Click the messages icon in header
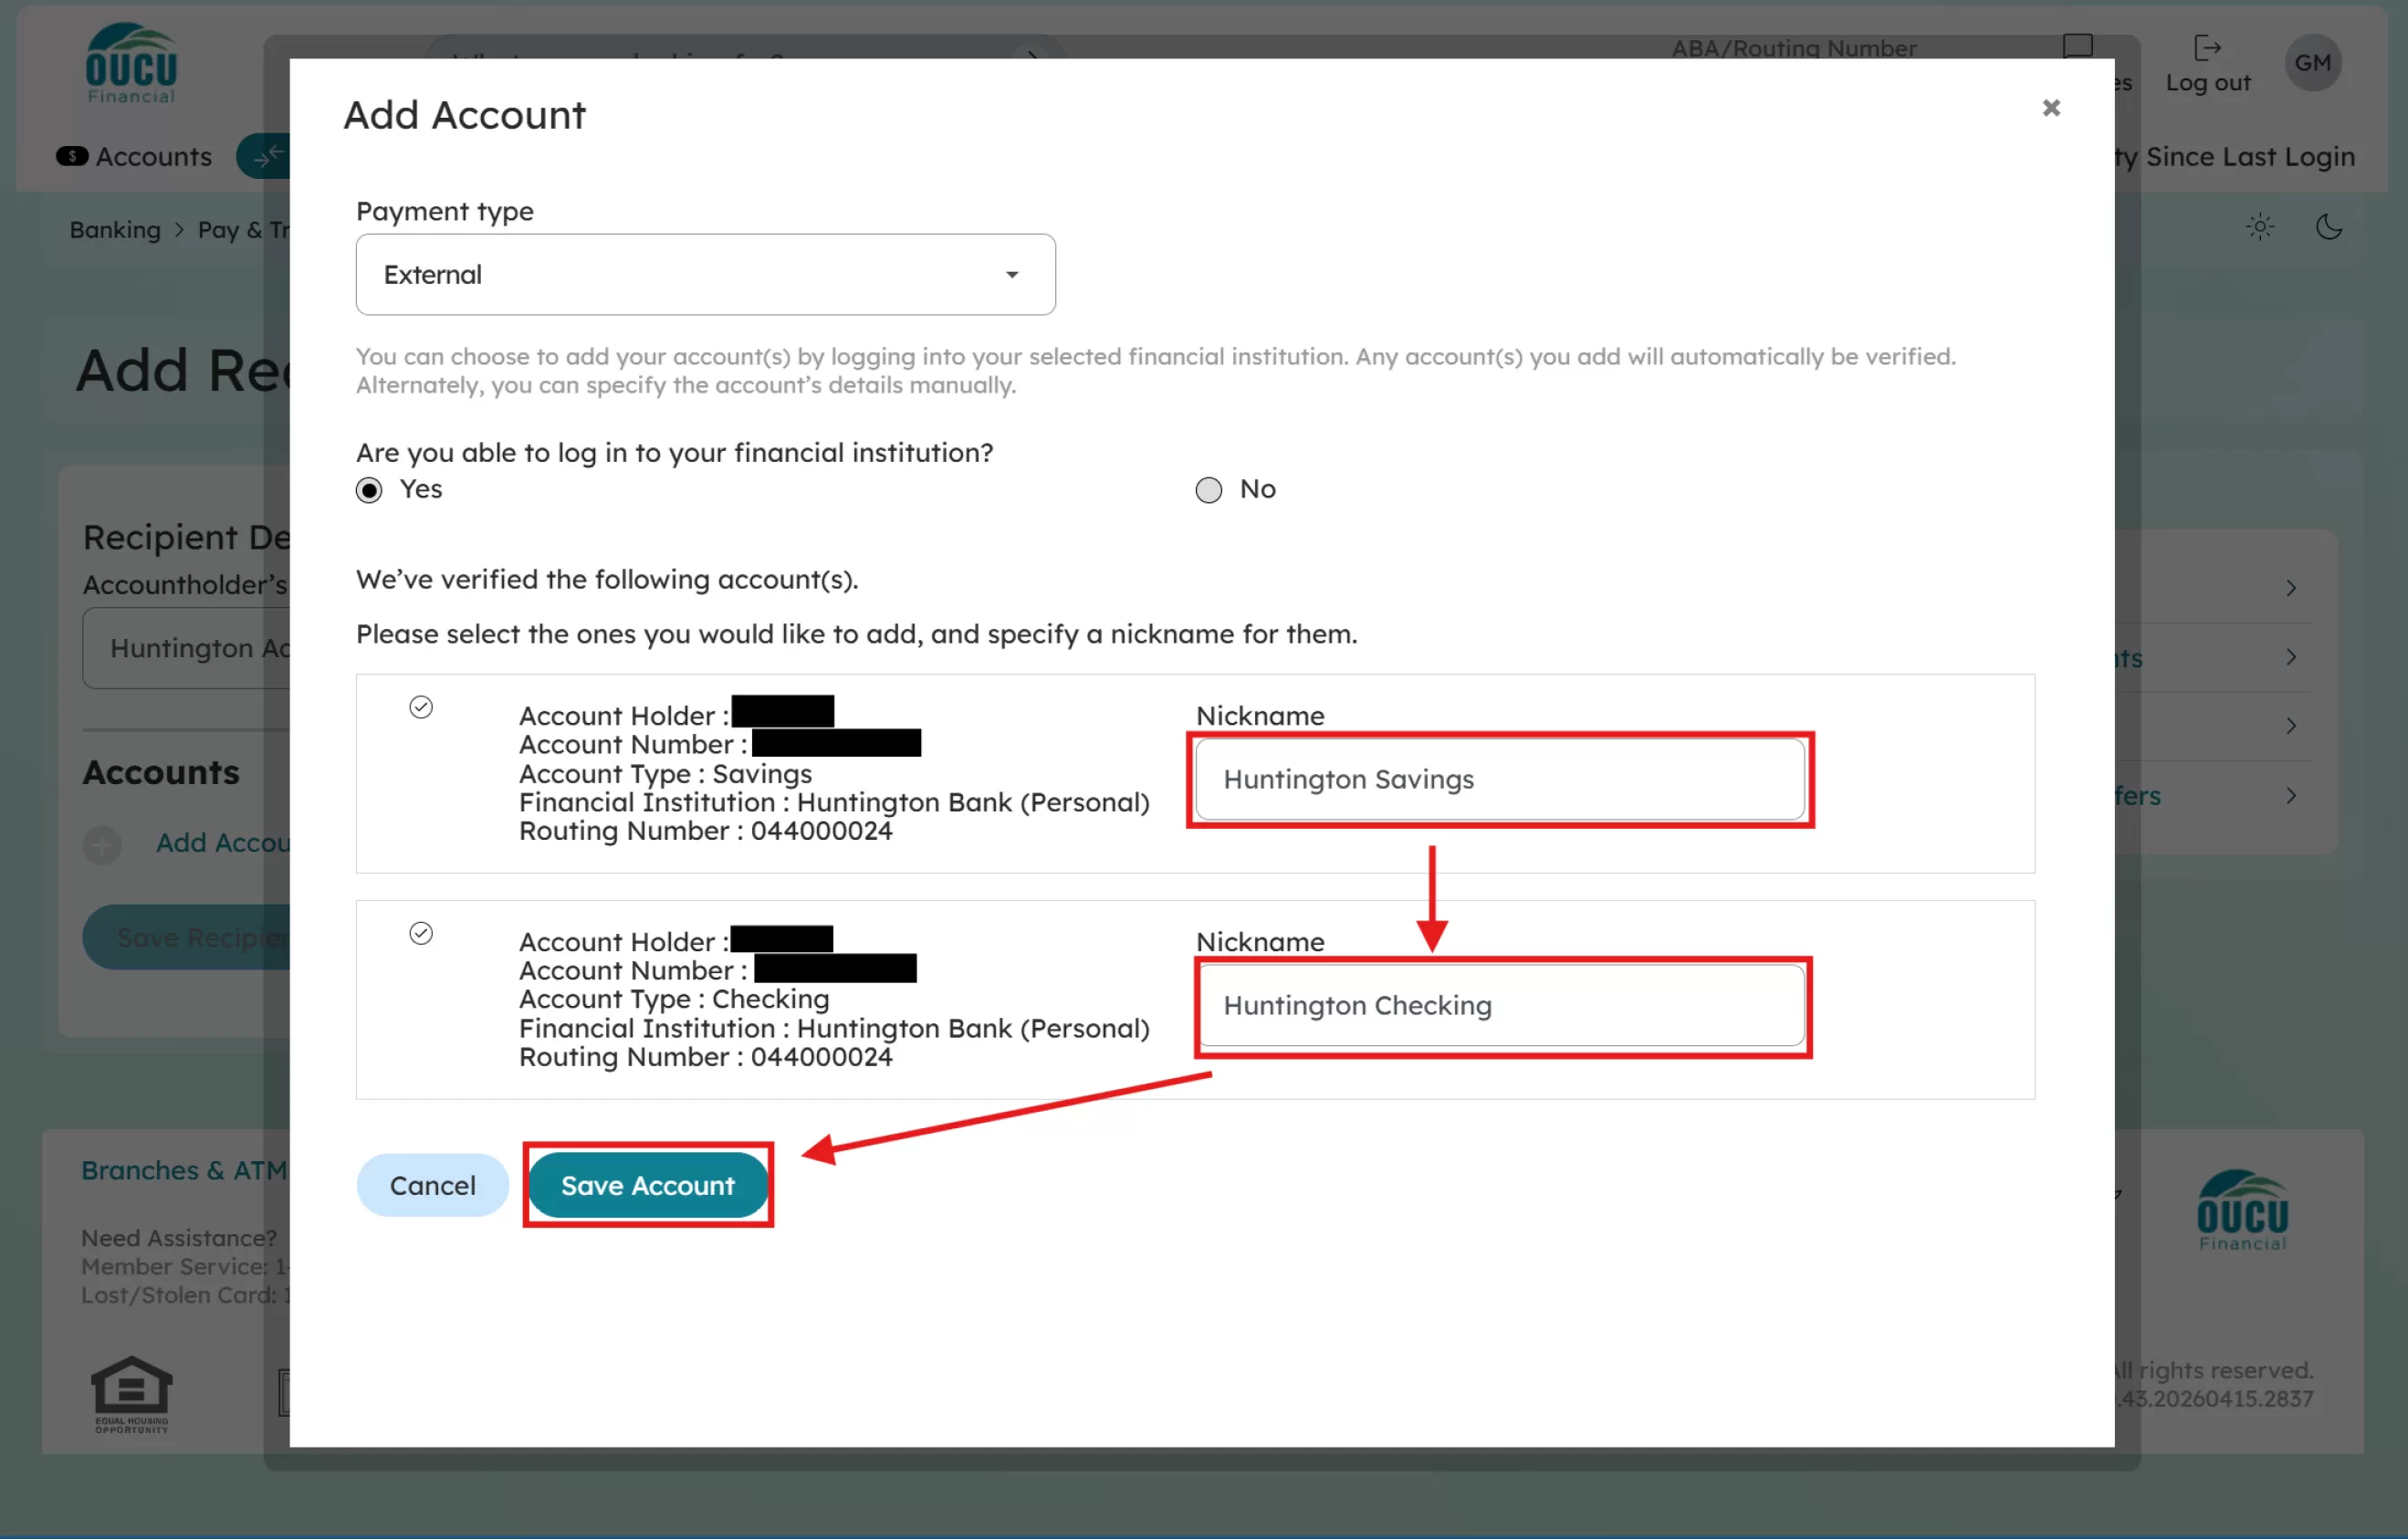 (x=2077, y=47)
